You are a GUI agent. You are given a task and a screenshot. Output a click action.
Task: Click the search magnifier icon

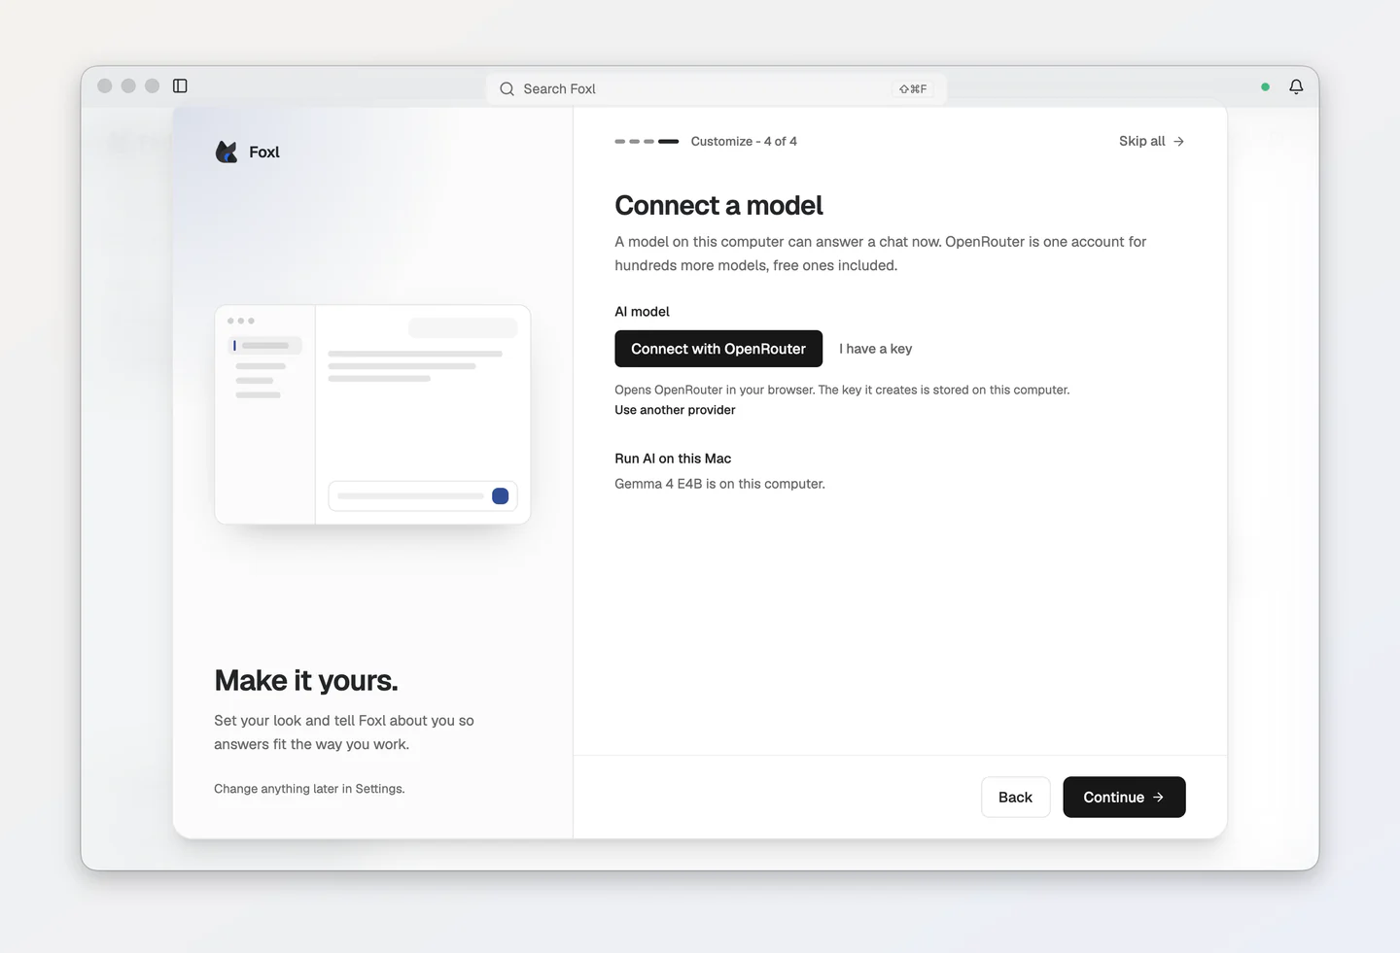tap(507, 88)
